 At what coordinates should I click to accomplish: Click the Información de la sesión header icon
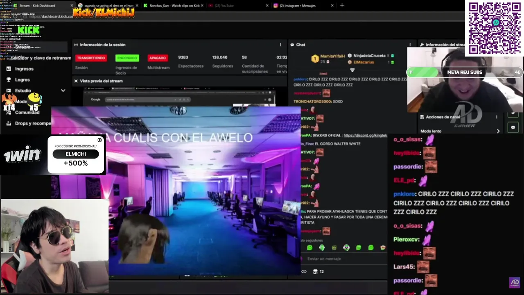pos(76,45)
